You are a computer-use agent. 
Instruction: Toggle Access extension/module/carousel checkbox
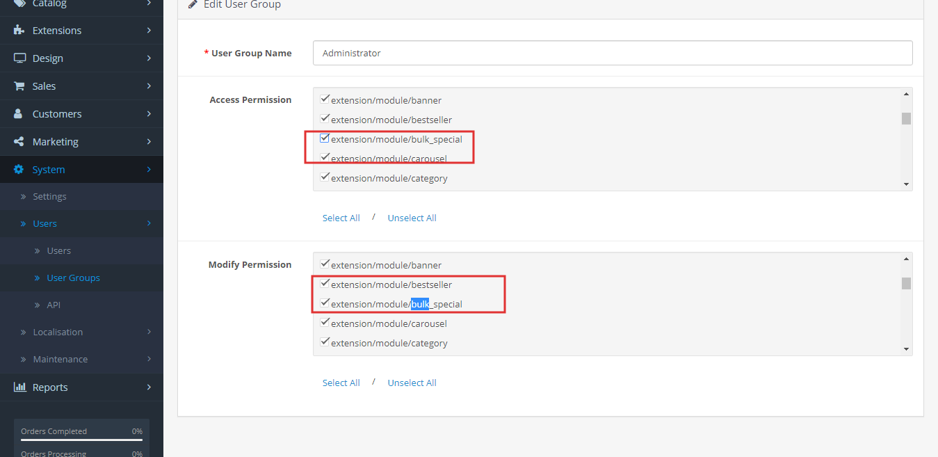click(325, 157)
